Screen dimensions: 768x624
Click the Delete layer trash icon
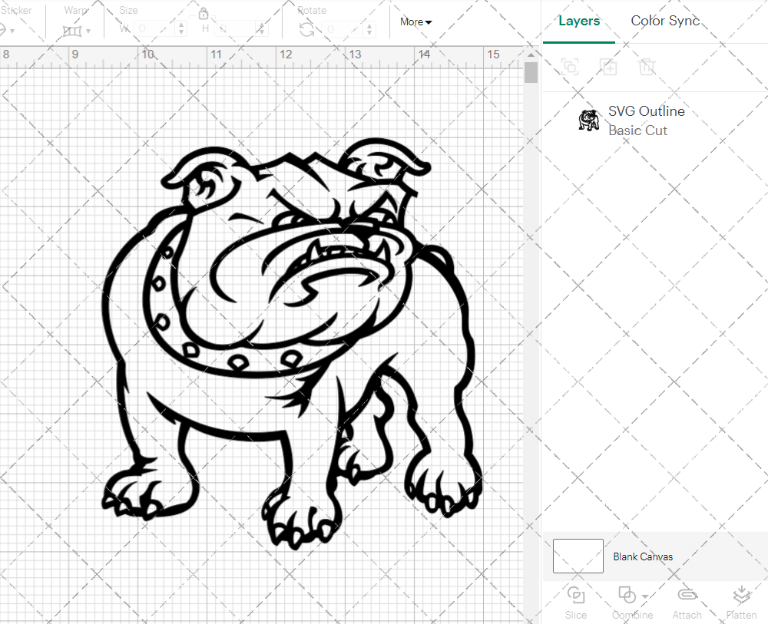click(647, 67)
